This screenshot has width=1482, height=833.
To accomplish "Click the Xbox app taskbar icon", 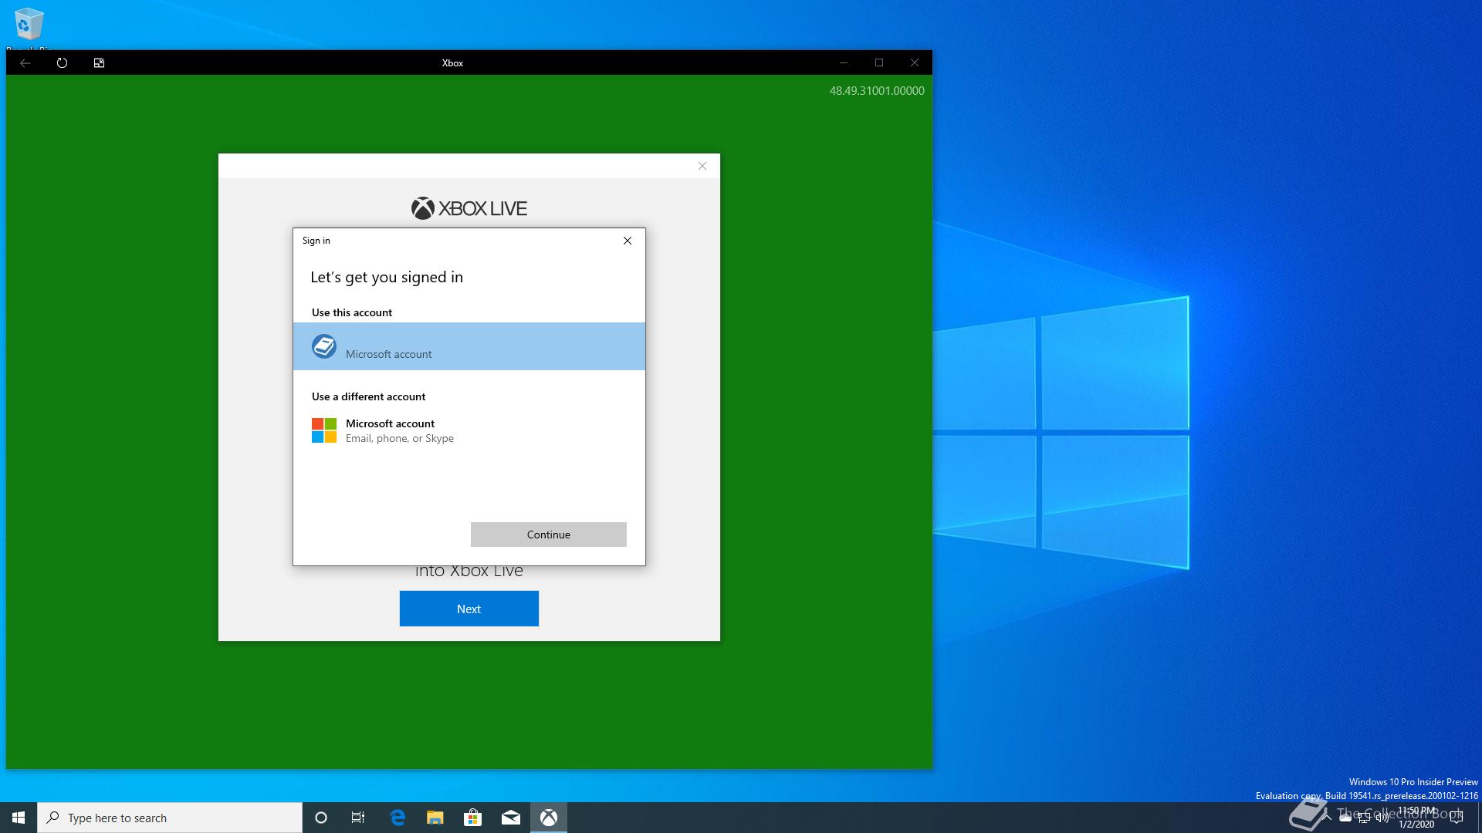I will [x=549, y=818].
